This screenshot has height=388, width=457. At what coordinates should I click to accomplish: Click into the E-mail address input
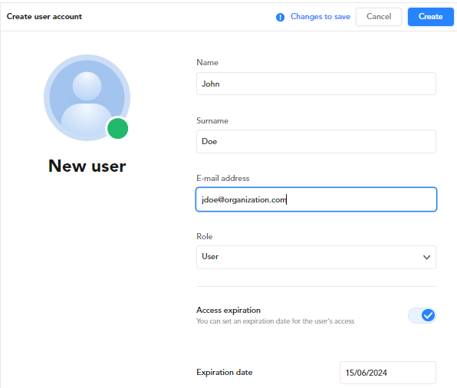(x=316, y=199)
